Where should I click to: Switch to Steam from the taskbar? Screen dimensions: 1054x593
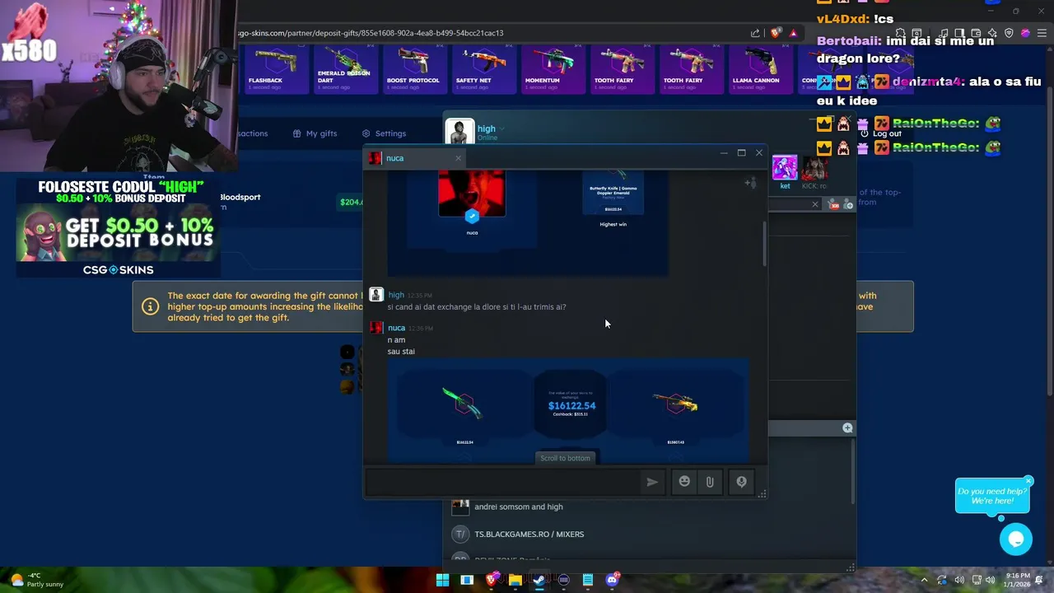[539, 580]
